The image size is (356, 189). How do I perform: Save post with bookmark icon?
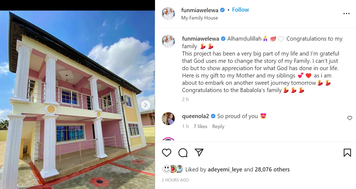click(x=347, y=153)
